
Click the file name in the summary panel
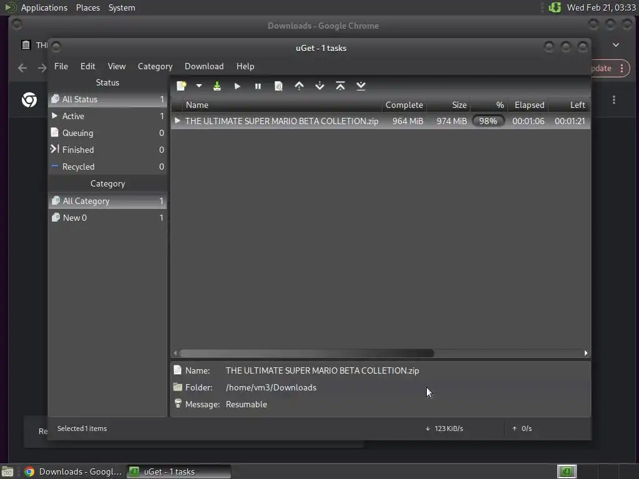point(322,370)
